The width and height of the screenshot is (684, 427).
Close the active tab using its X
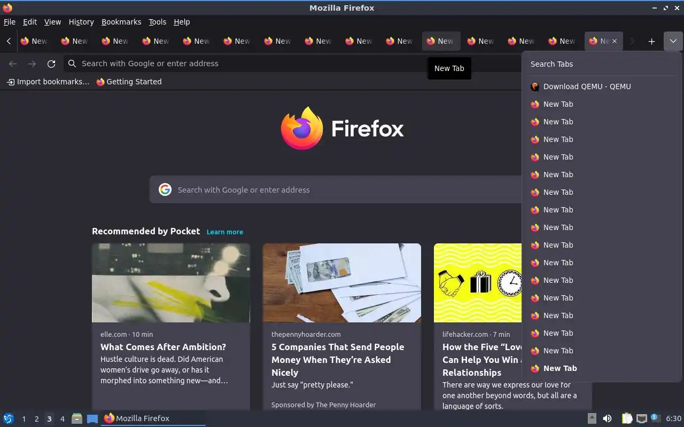point(614,41)
